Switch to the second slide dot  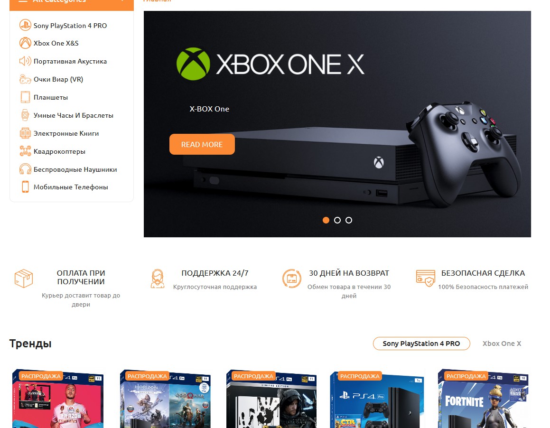[337, 220]
